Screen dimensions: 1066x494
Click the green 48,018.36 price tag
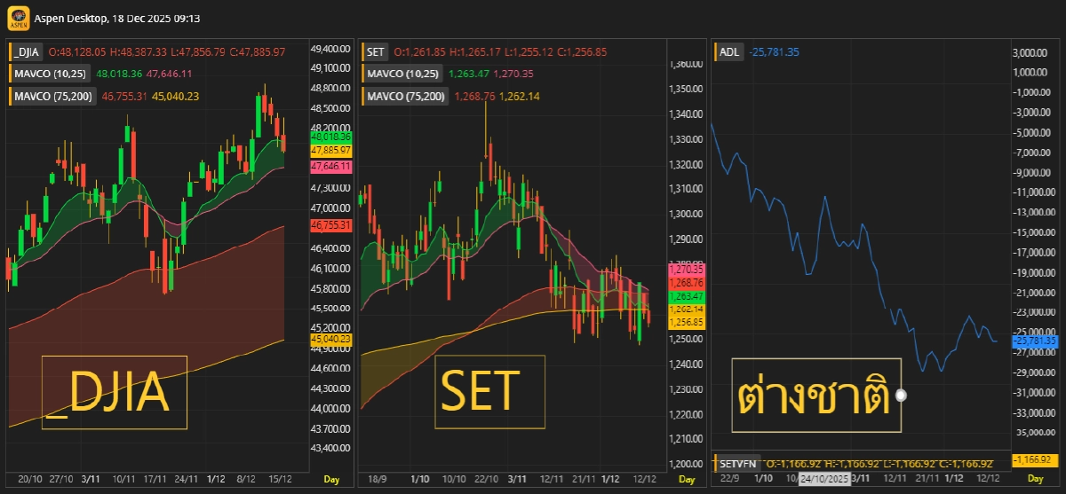[x=330, y=137]
